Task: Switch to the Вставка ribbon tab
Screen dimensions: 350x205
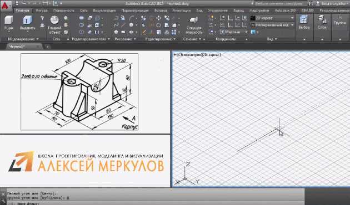Action: pos(161,11)
